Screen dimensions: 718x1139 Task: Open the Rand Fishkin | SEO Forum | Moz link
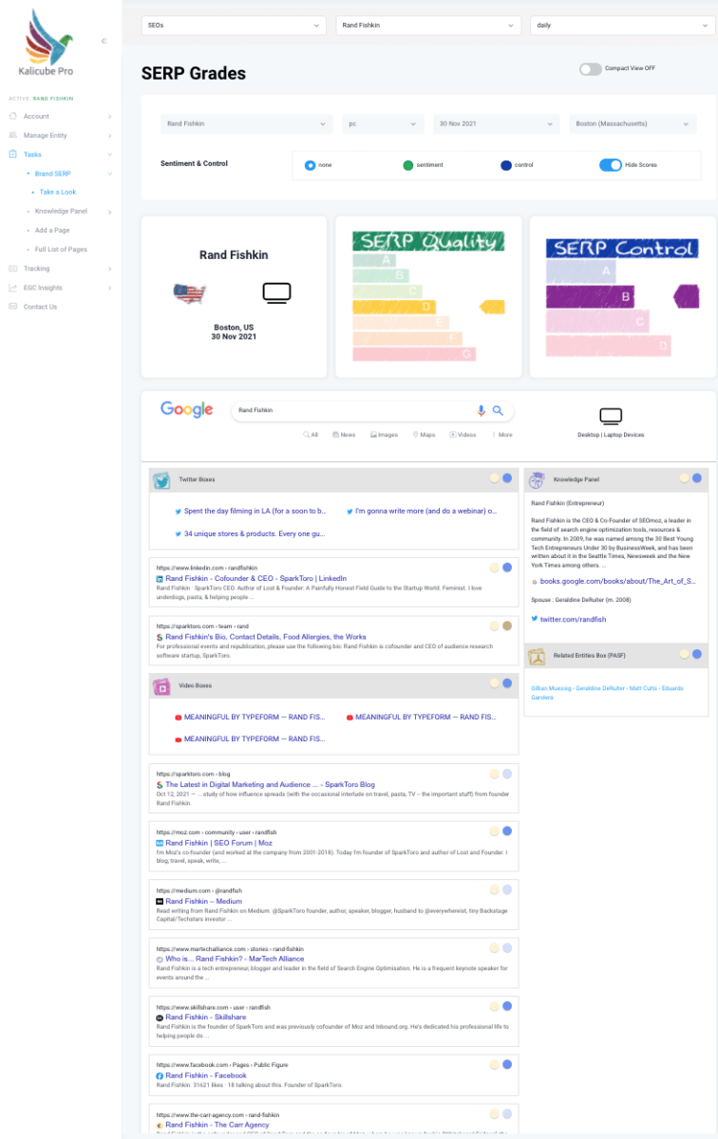(x=218, y=843)
